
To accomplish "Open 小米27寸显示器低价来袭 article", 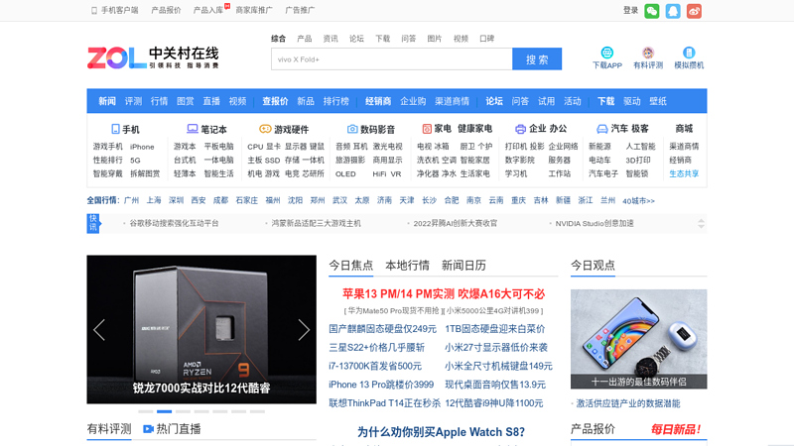I will [496, 348].
